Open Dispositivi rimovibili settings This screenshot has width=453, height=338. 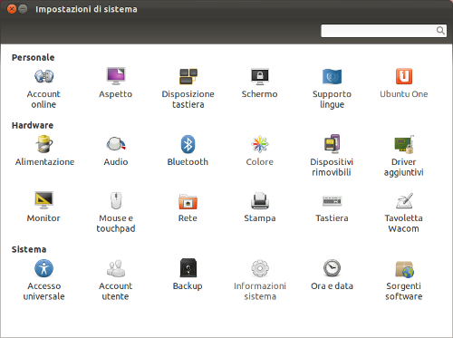click(x=332, y=155)
